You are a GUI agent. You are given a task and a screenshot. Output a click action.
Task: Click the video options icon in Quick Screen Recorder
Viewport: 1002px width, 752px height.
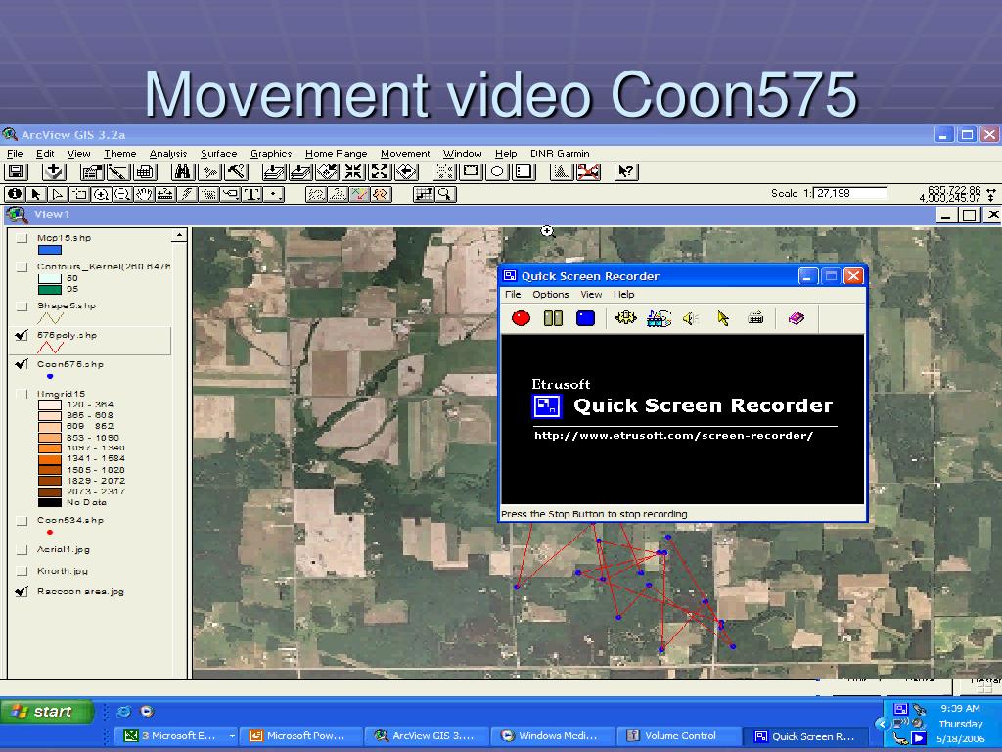coord(659,318)
